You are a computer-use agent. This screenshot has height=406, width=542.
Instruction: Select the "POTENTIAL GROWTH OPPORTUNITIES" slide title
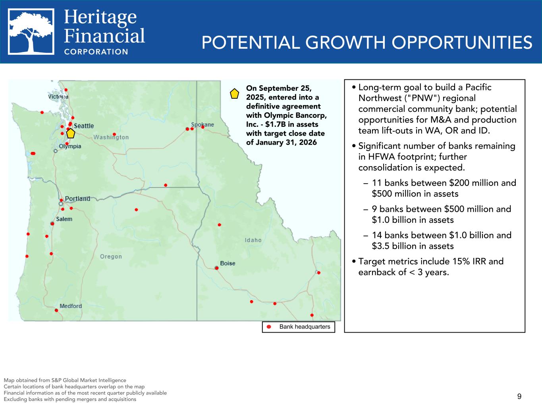tap(367, 42)
